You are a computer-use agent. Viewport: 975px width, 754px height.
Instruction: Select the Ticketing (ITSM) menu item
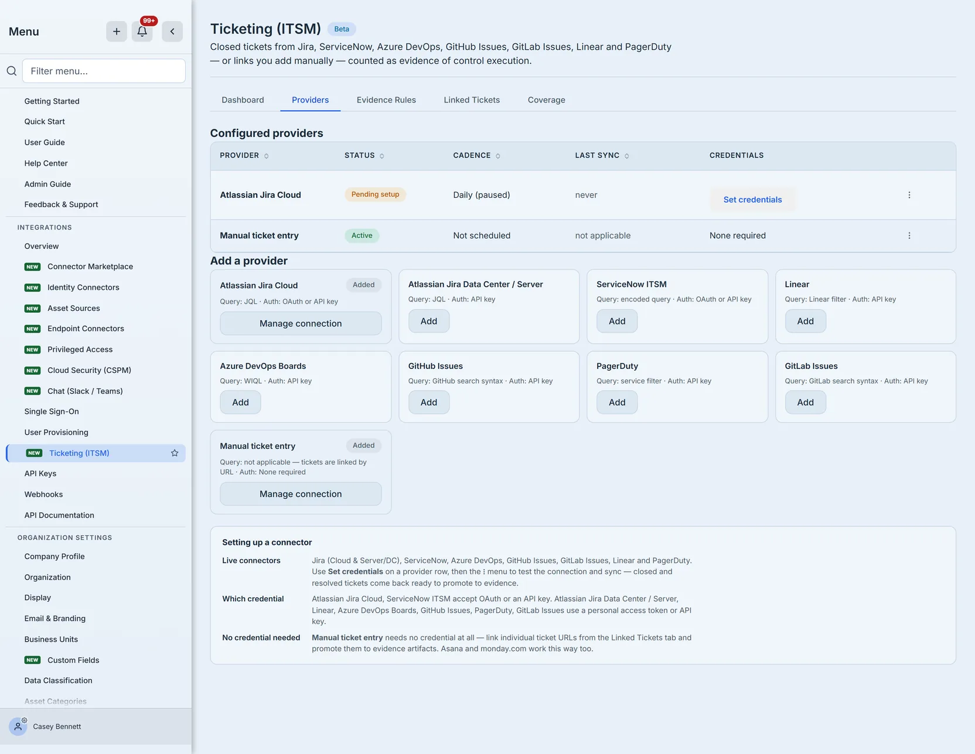96,453
